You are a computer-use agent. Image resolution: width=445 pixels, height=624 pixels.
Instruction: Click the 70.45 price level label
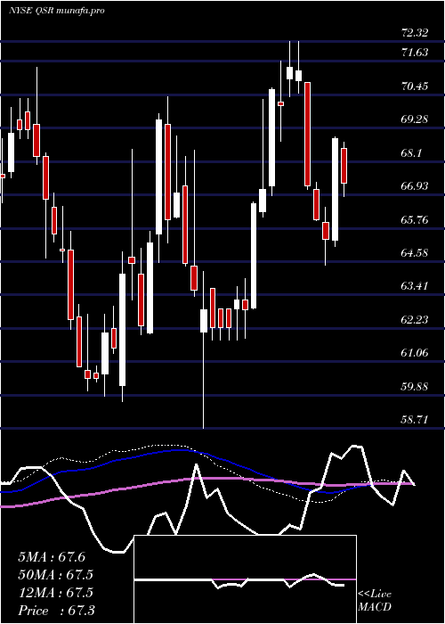coord(415,86)
